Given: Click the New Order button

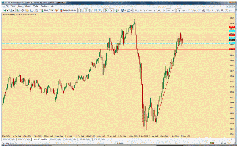Looking at the screenshot, I should 47,11.
